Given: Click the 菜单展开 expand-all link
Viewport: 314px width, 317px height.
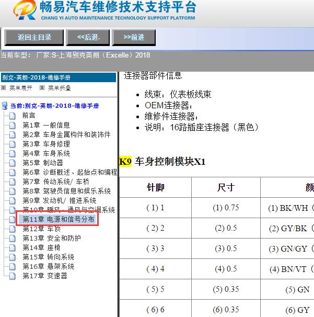Looking at the screenshot, I should 21,88.
